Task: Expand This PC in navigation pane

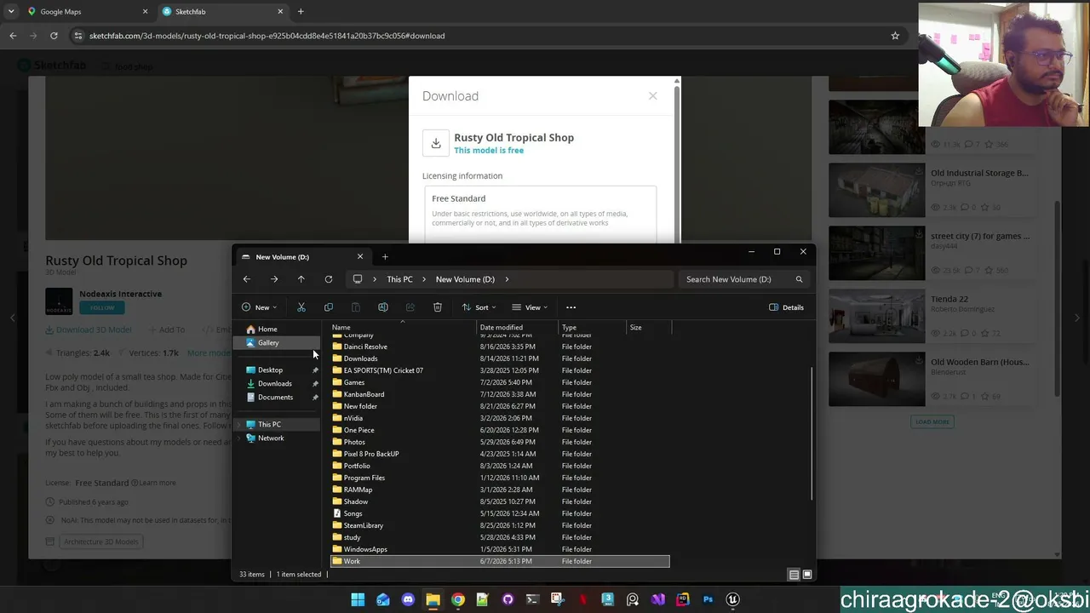Action: point(239,424)
